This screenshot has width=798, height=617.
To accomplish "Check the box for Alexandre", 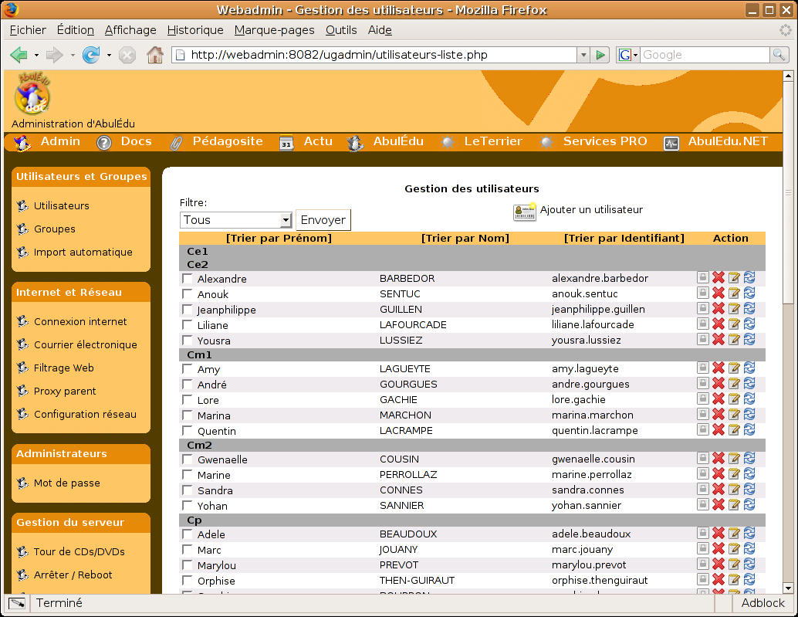I will point(188,279).
